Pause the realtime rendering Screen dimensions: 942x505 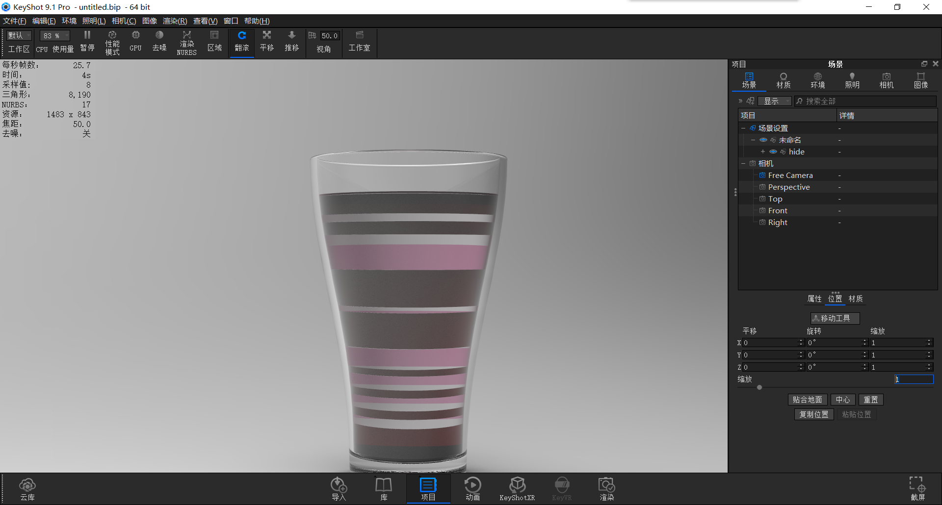87,42
